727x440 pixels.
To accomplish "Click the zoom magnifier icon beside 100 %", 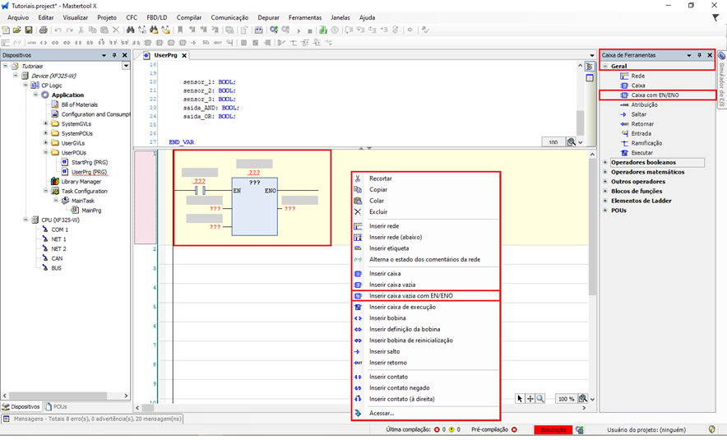I will tap(582, 399).
